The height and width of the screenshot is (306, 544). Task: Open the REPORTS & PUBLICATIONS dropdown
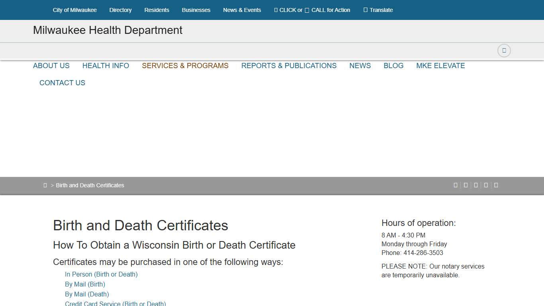click(x=289, y=66)
